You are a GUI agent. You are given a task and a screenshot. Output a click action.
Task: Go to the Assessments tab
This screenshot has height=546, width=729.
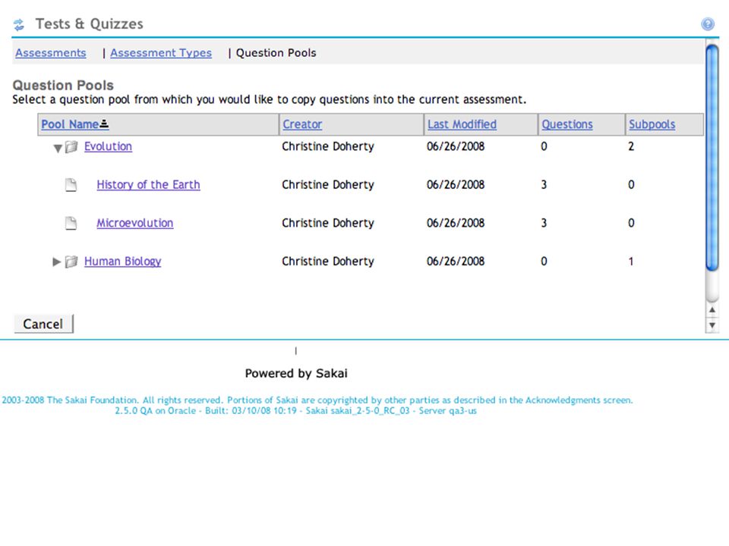pyautogui.click(x=51, y=53)
